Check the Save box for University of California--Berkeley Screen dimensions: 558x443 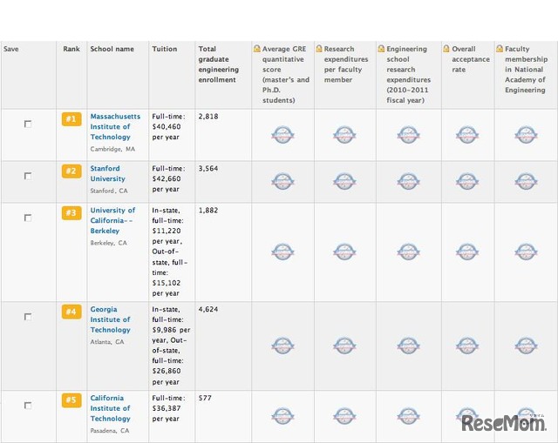tap(28, 218)
